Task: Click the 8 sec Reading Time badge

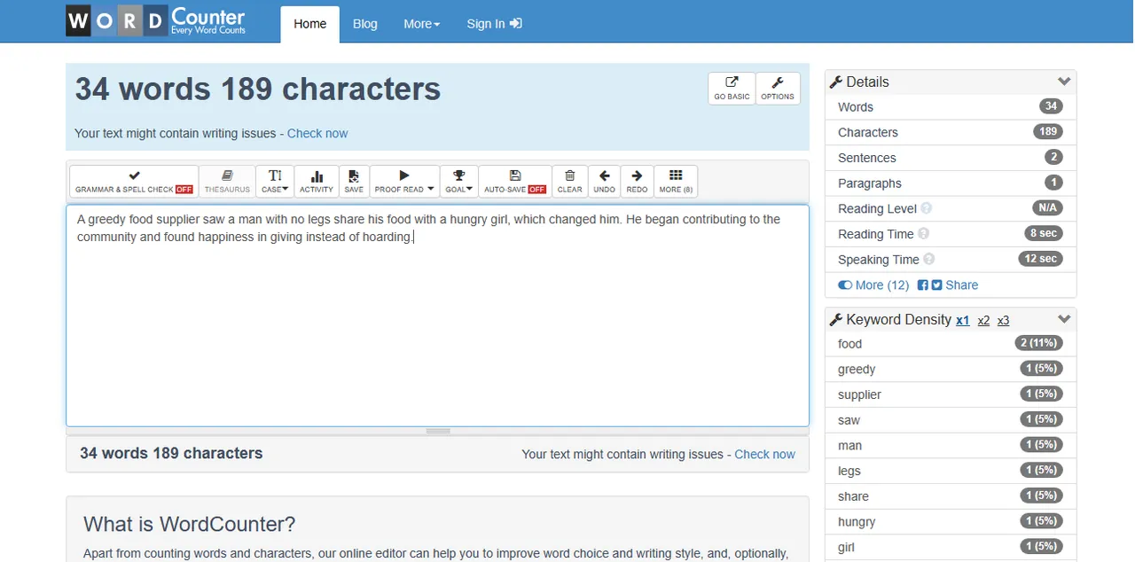Action: pyautogui.click(x=1043, y=233)
